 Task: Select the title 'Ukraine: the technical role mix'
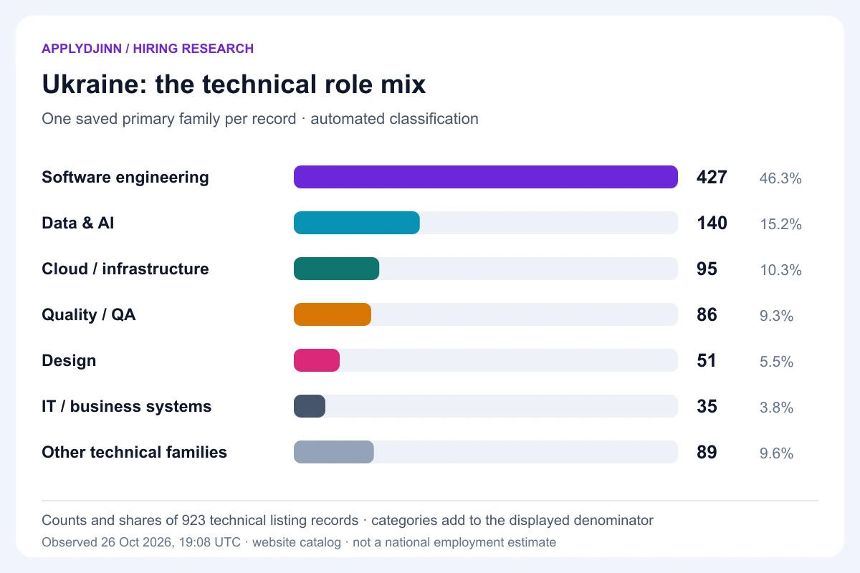click(234, 85)
